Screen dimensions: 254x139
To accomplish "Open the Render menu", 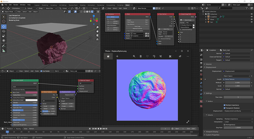I will tap(16, 5).
